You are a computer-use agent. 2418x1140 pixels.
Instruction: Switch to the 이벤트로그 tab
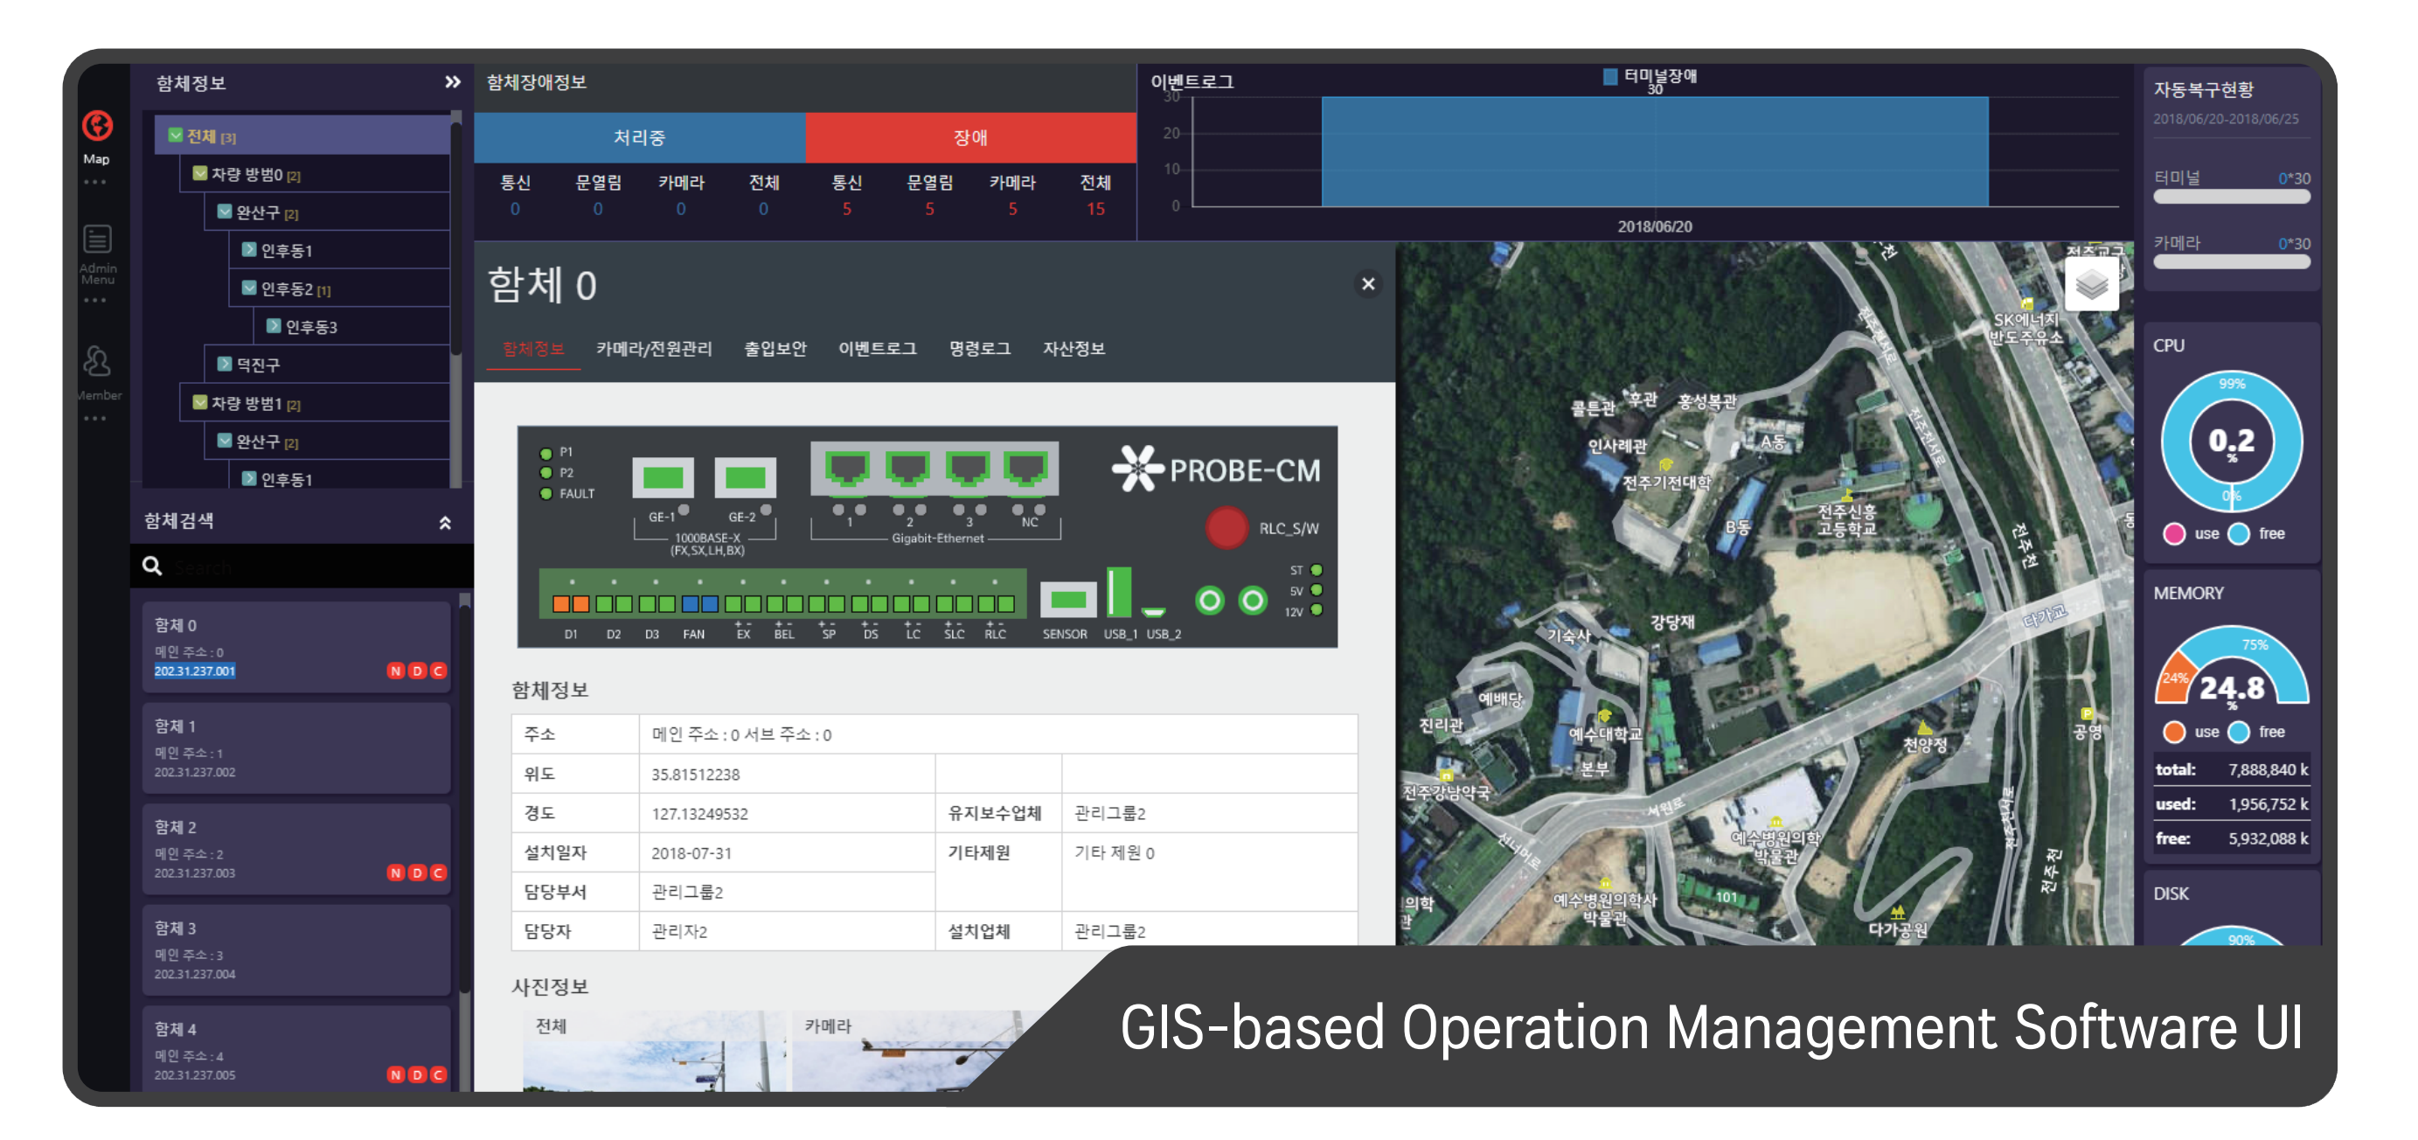click(877, 350)
